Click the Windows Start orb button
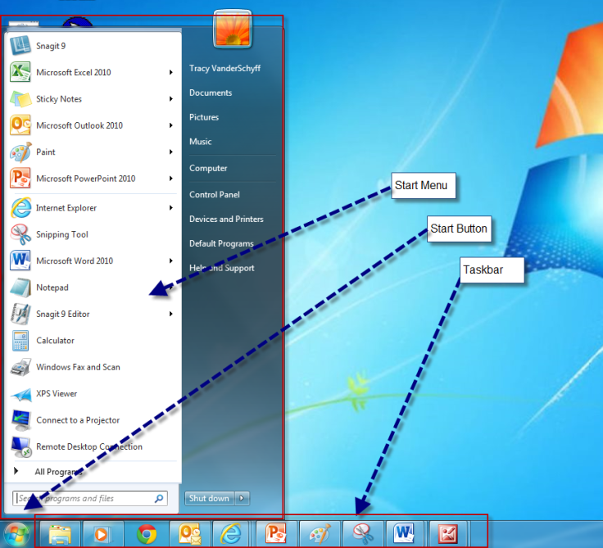The image size is (603, 548). (16, 534)
